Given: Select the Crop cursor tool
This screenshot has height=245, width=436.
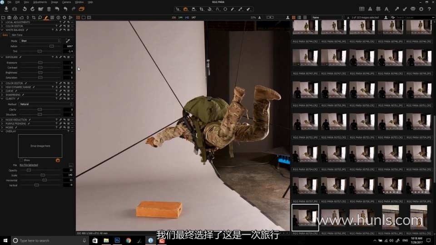Looking at the screenshot, I should coord(201,9).
